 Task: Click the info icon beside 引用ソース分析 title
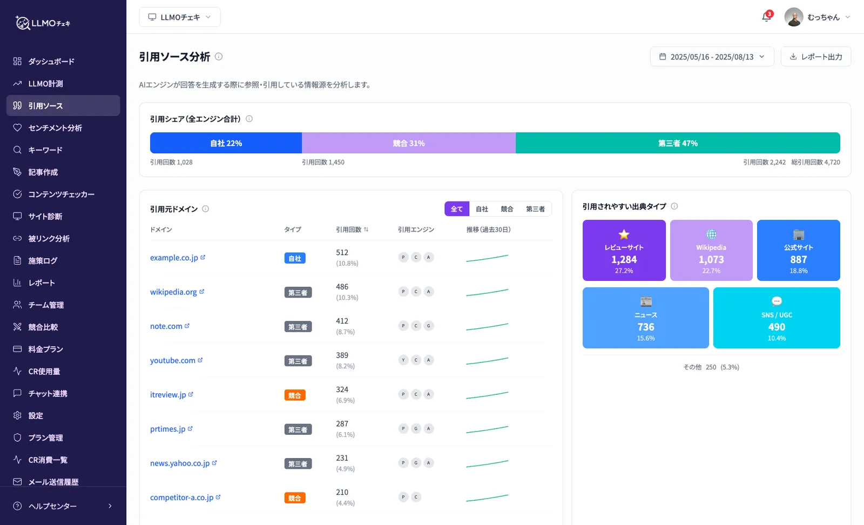[x=219, y=56]
